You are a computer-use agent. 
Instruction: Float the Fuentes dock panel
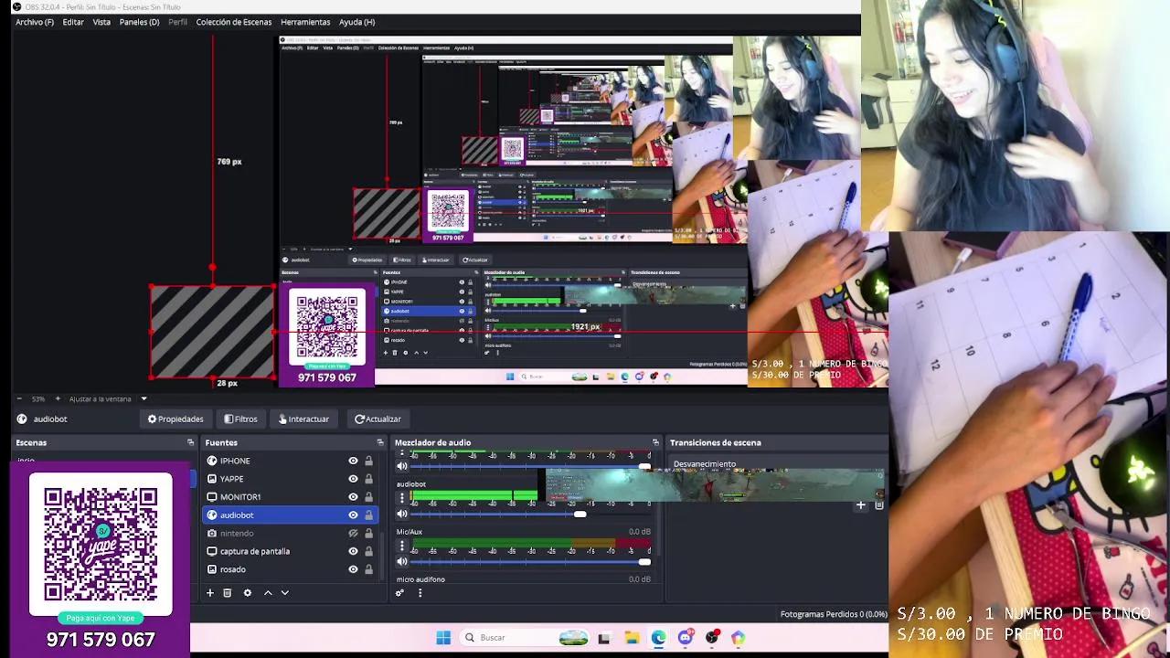(x=380, y=442)
